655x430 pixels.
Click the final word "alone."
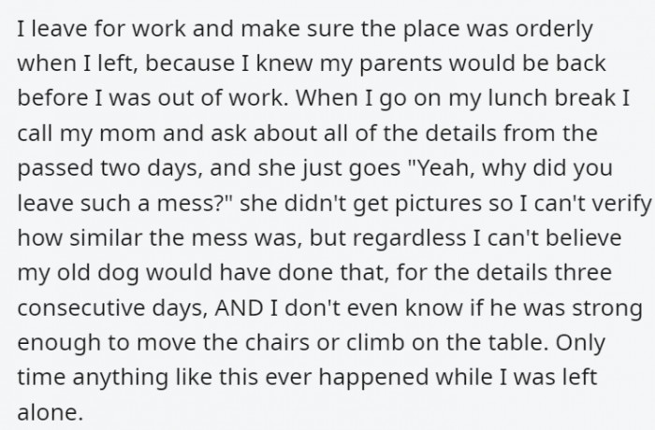tap(51, 412)
